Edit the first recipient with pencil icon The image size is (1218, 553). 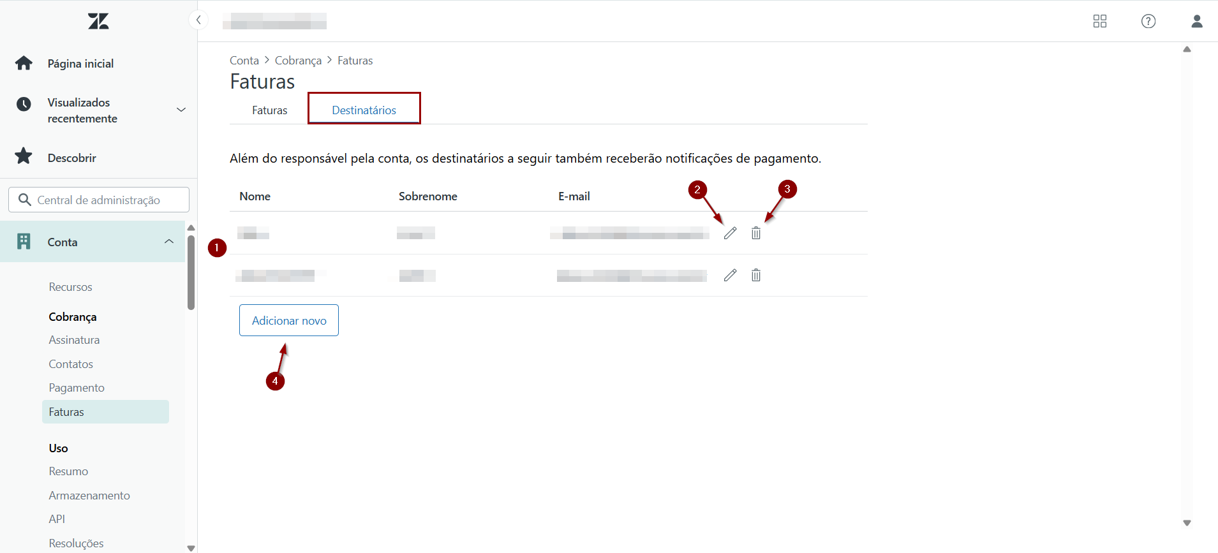coord(730,233)
